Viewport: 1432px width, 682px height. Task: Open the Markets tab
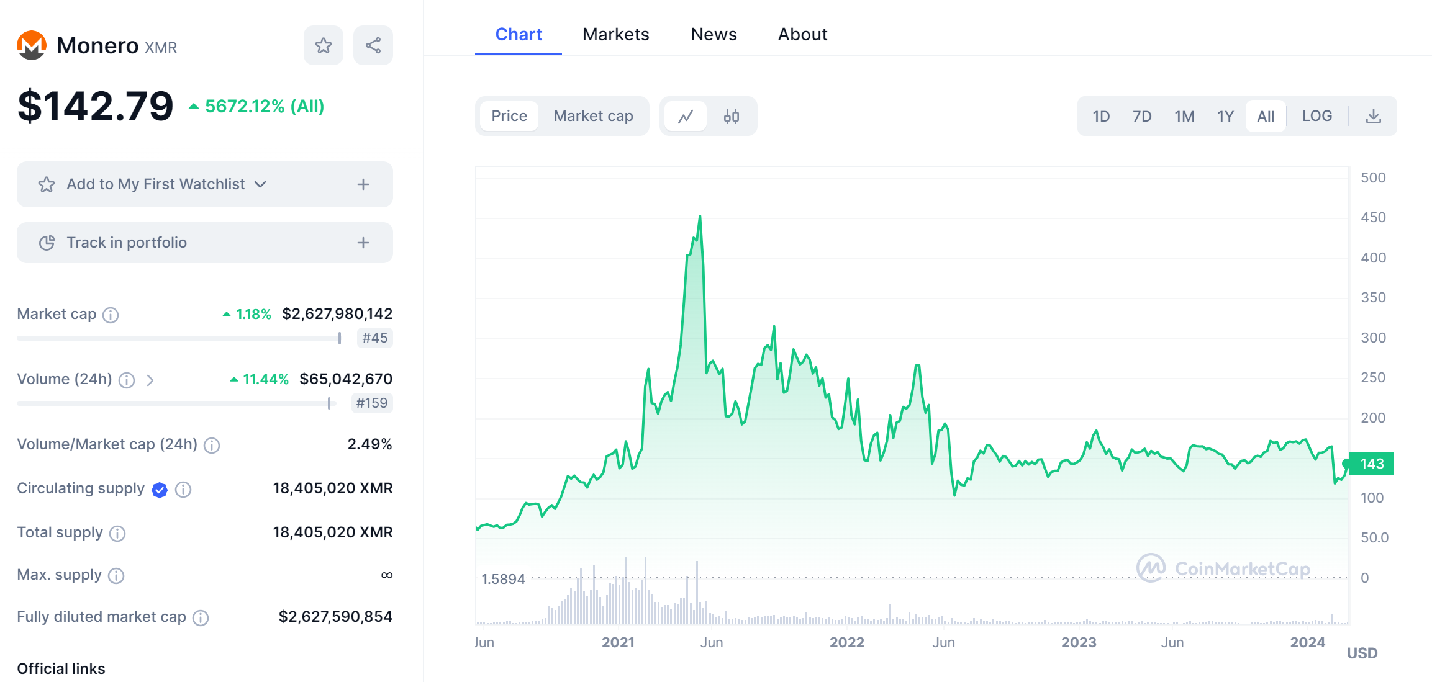615,34
